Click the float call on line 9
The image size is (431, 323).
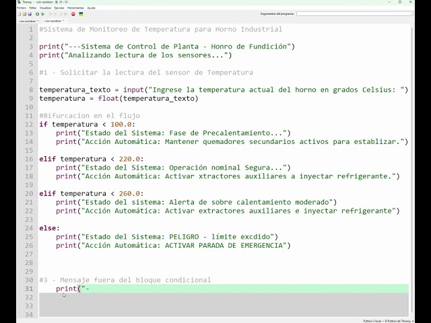click(108, 98)
